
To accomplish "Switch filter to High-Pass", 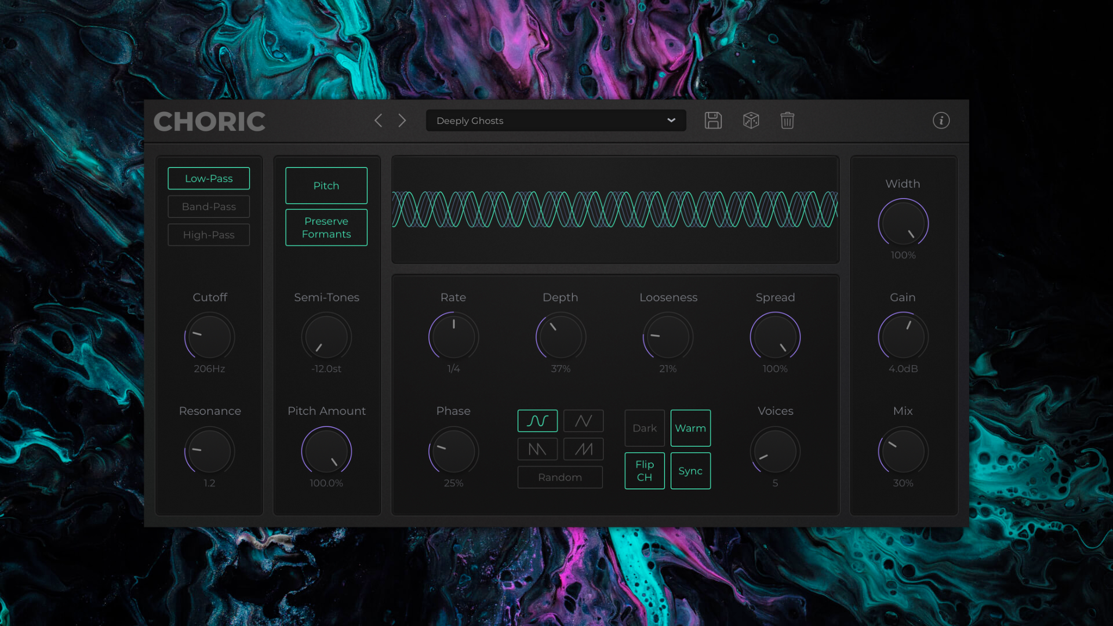I will coord(209,235).
